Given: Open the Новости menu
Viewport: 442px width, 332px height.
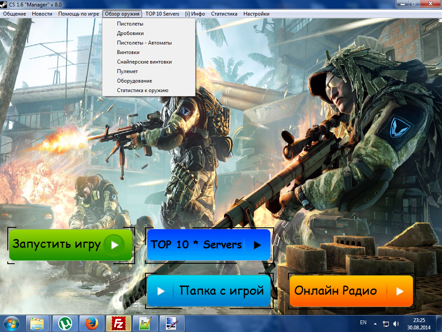Looking at the screenshot, I should point(42,14).
